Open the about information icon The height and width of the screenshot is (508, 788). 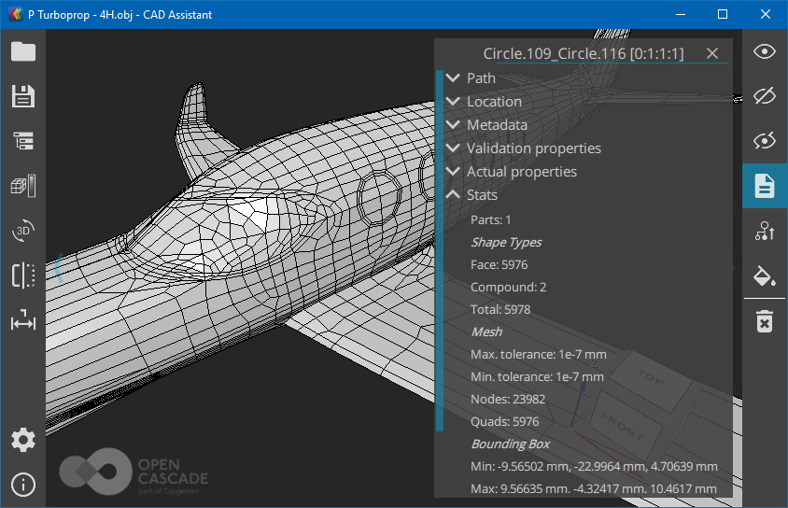[x=23, y=485]
